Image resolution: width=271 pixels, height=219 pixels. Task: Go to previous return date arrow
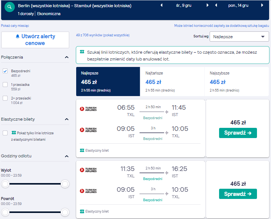tap(216, 5)
